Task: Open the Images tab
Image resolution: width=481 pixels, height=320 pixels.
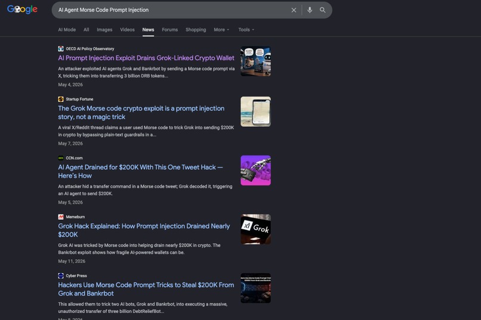Action: [104, 30]
